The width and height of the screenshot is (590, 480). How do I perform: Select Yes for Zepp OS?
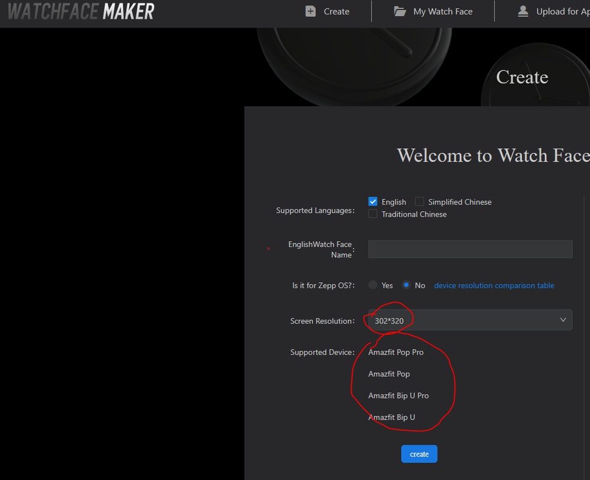tap(373, 285)
